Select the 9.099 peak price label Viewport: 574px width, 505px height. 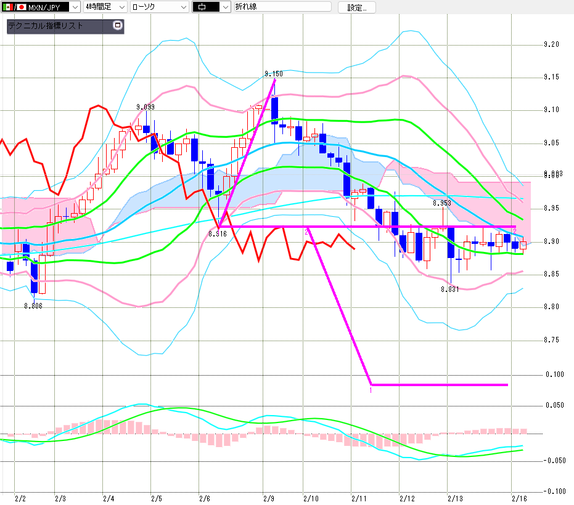146,107
